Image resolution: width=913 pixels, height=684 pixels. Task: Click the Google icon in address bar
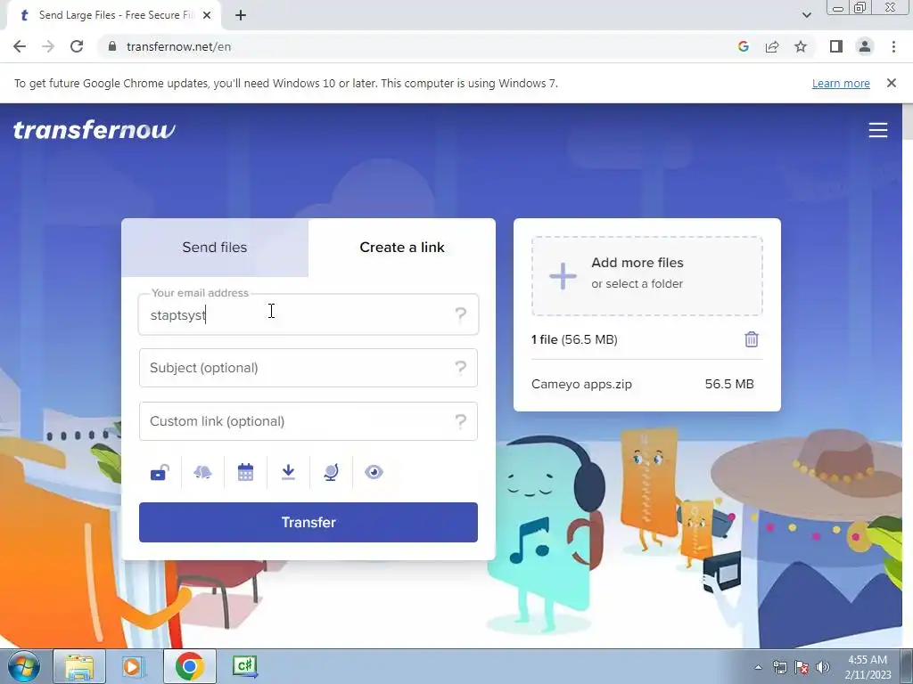tap(744, 46)
